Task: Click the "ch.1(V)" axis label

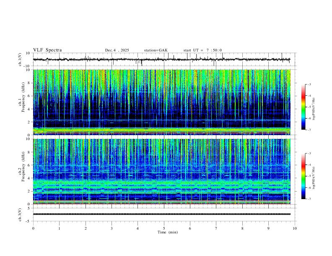Action: (x=20, y=59)
